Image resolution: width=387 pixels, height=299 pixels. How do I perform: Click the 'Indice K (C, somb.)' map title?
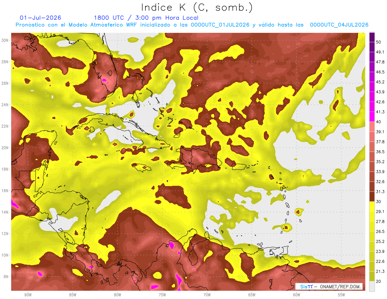pyautogui.click(x=197, y=7)
